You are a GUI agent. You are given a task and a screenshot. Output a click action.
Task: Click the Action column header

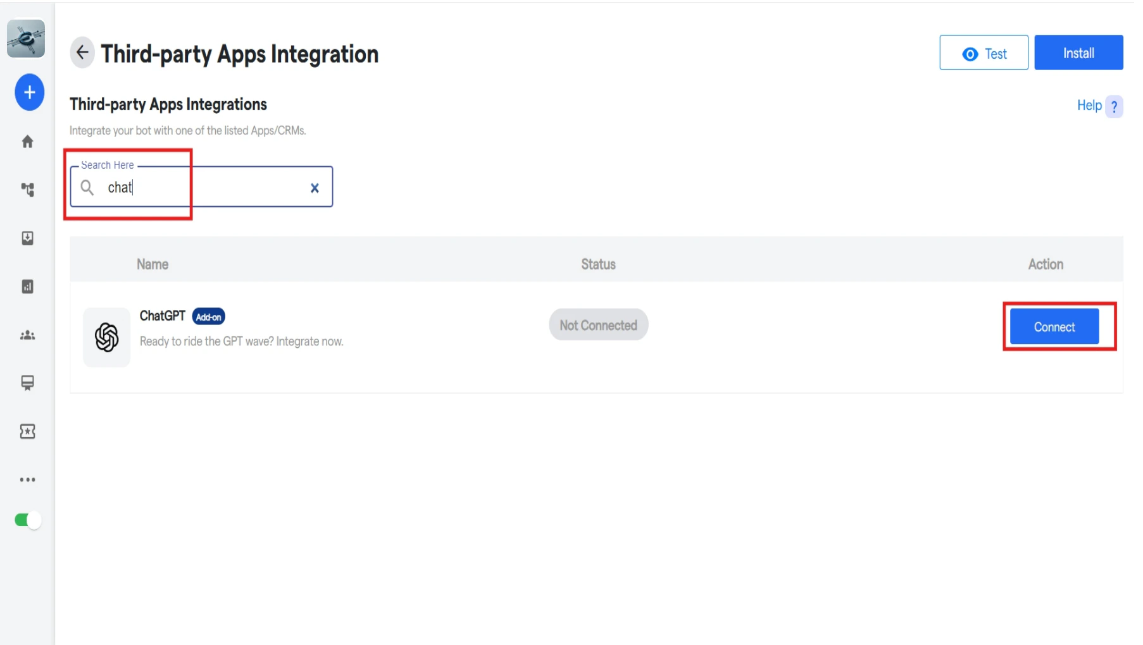(1046, 264)
